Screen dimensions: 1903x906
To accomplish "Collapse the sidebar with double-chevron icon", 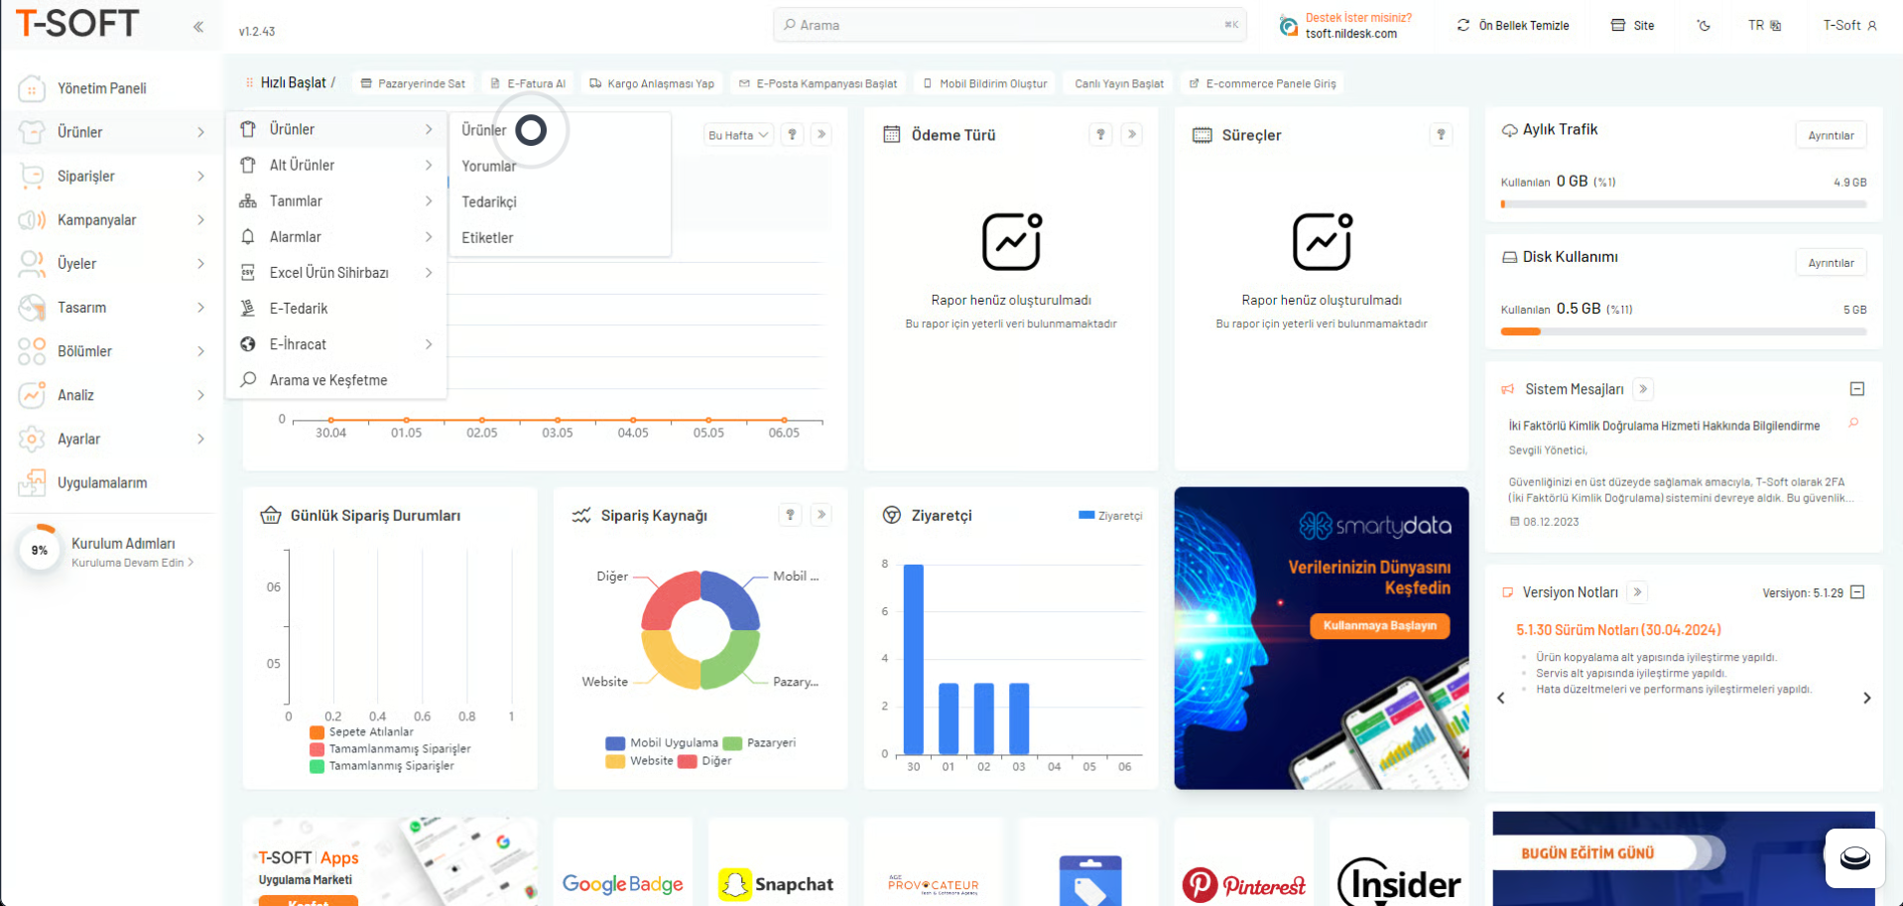I will click(x=198, y=27).
